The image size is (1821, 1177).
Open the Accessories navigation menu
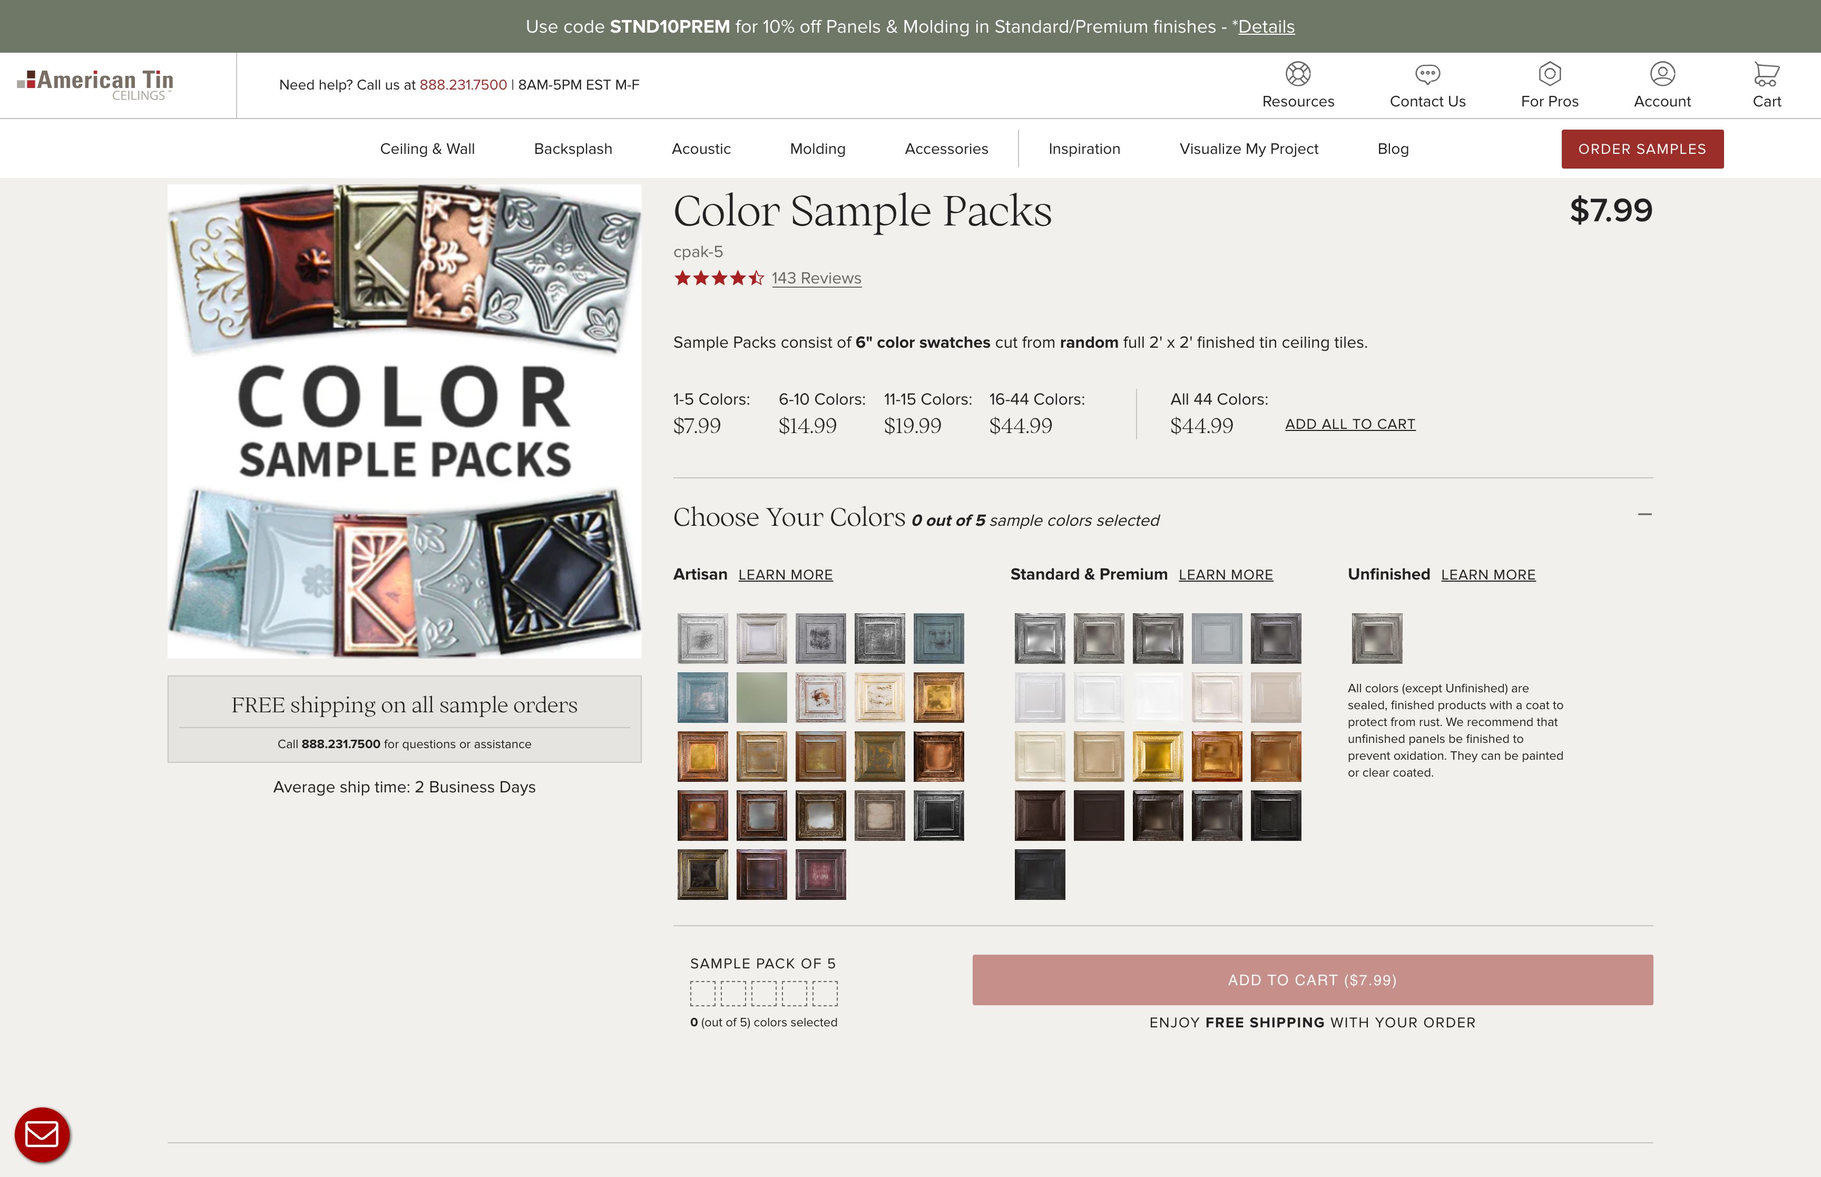coord(946,149)
